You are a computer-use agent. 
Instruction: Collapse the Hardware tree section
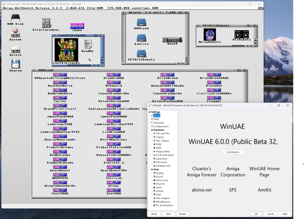click(x=152, y=130)
